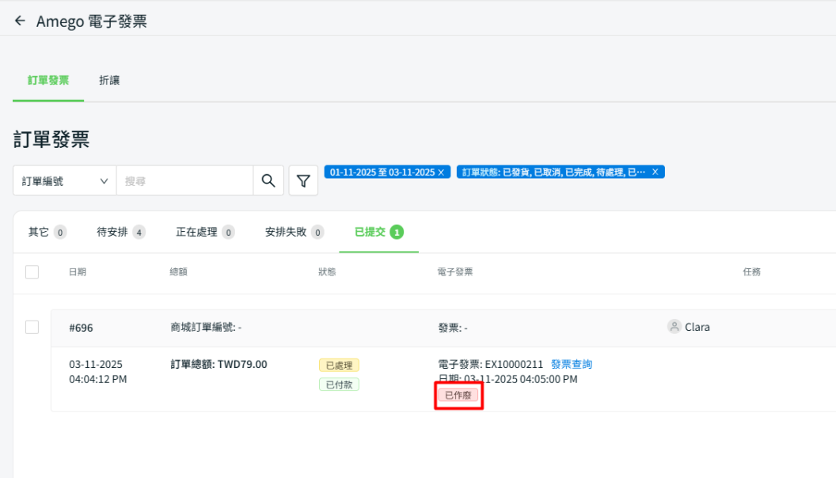This screenshot has height=478, width=836.
Task: Click the 已作廢 status badge
Action: pyautogui.click(x=458, y=395)
